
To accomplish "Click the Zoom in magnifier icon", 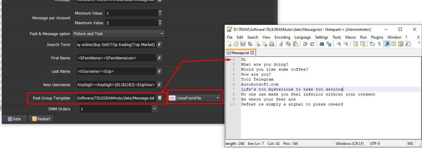I will click(339, 44).
